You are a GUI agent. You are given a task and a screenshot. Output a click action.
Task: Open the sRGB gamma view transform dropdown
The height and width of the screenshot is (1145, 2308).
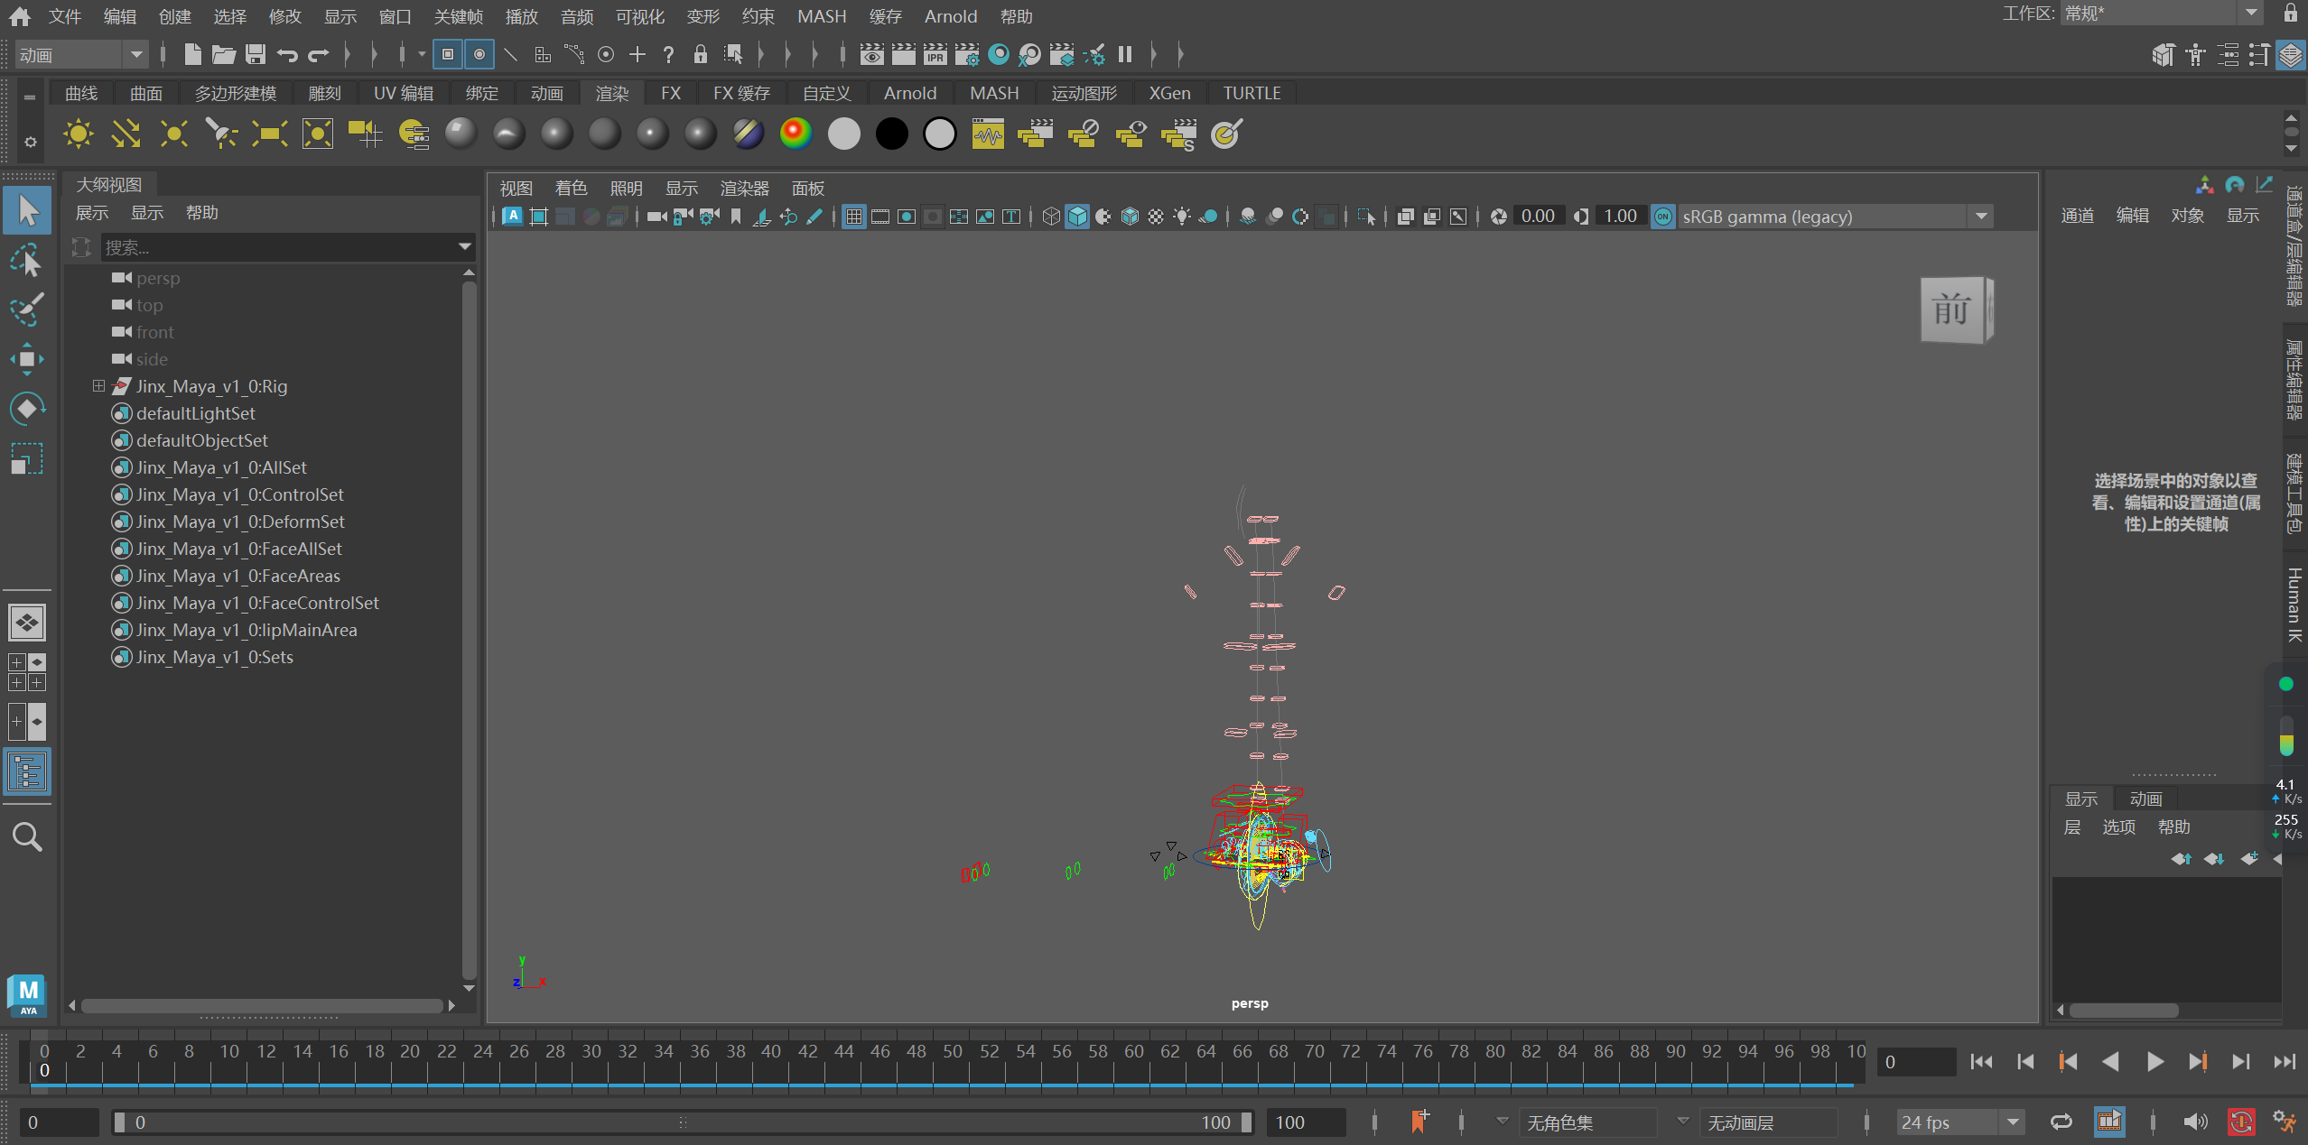click(1981, 217)
